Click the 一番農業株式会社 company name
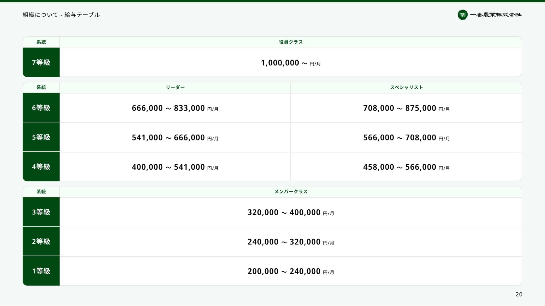The height and width of the screenshot is (306, 545). click(x=496, y=15)
